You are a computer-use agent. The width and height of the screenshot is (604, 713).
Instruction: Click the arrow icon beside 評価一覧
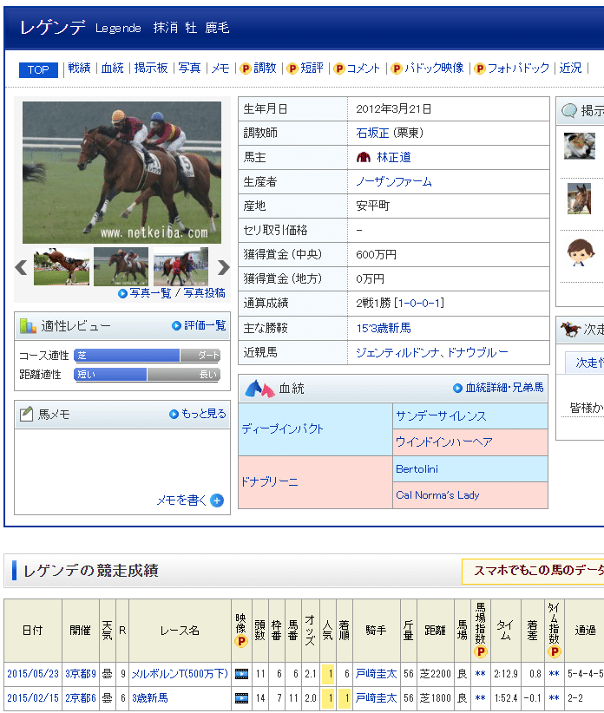pyautogui.click(x=176, y=326)
